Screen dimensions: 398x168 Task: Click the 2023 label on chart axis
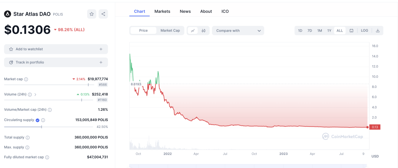tap(283, 154)
